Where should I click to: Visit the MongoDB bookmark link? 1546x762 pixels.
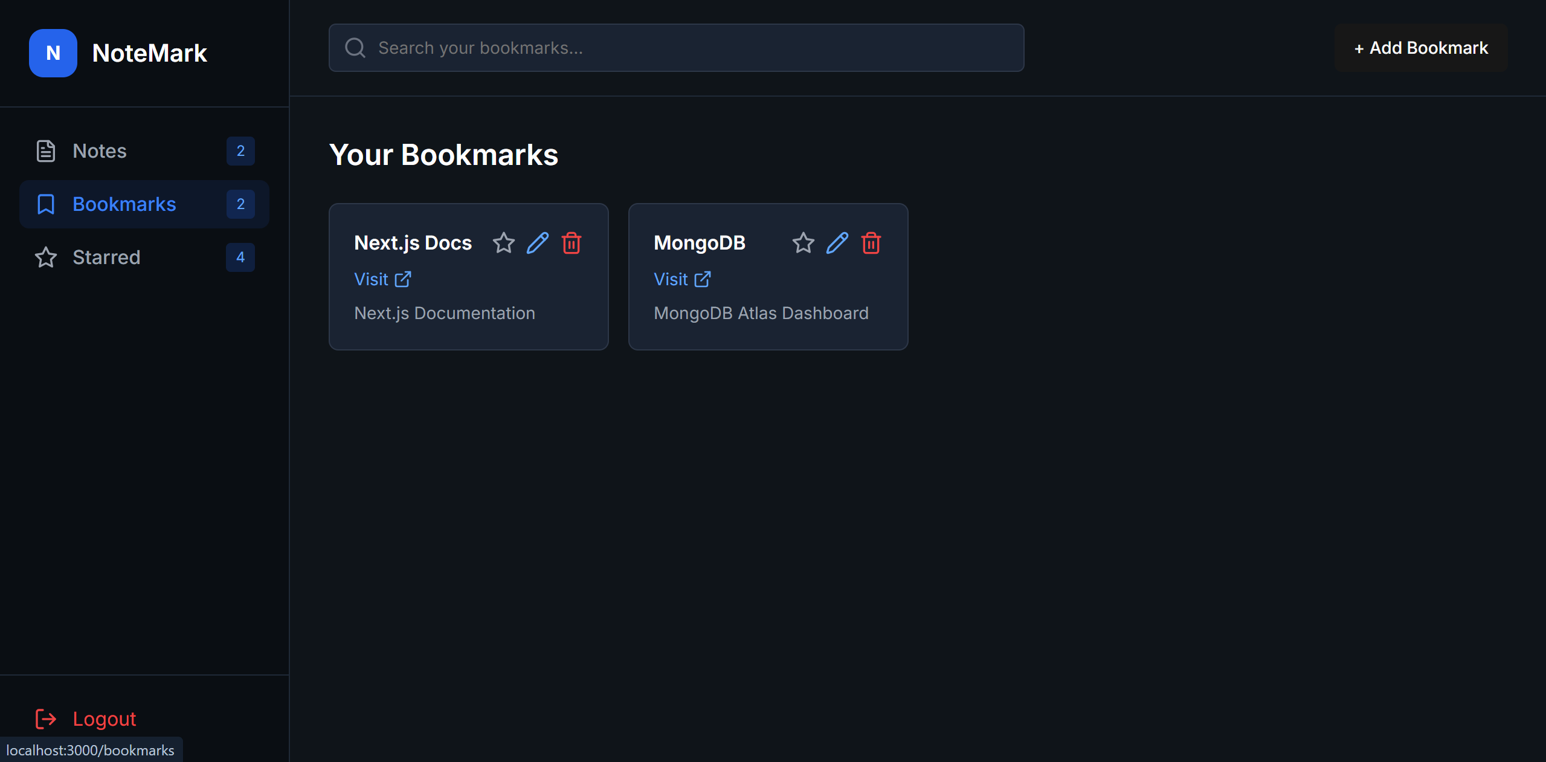point(681,279)
